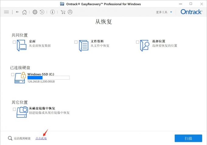This screenshot has width=207, height=145.
Task: Go back with the arrow icon
Action: [17, 12]
